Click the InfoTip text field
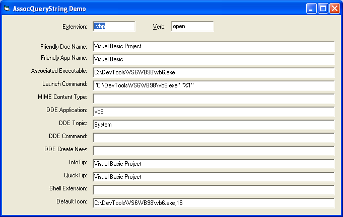 pyautogui.click(x=214, y=164)
